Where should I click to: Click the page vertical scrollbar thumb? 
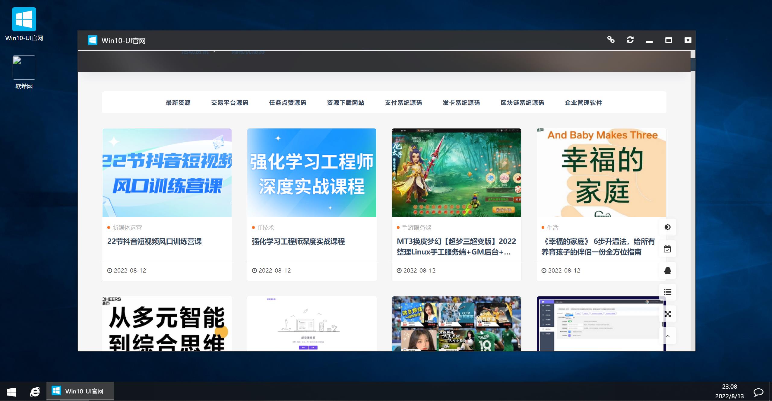click(x=693, y=65)
